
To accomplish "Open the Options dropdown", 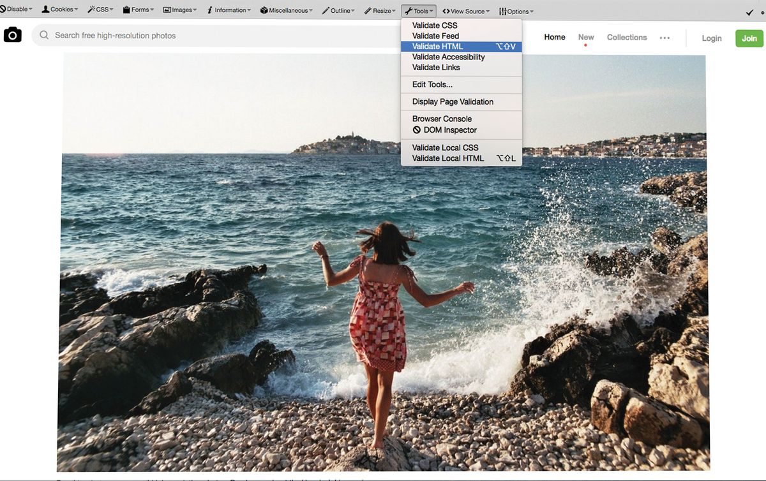I will 516,11.
